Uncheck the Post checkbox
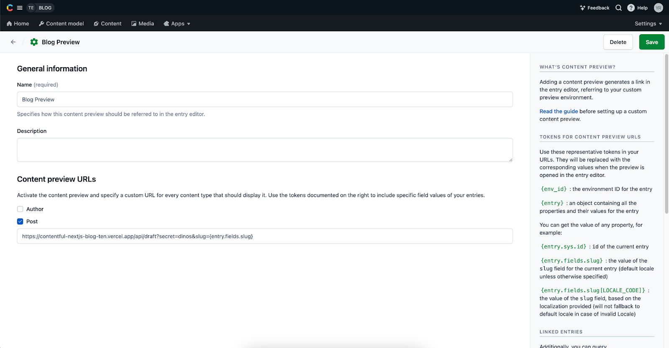The image size is (669, 348). (x=20, y=222)
